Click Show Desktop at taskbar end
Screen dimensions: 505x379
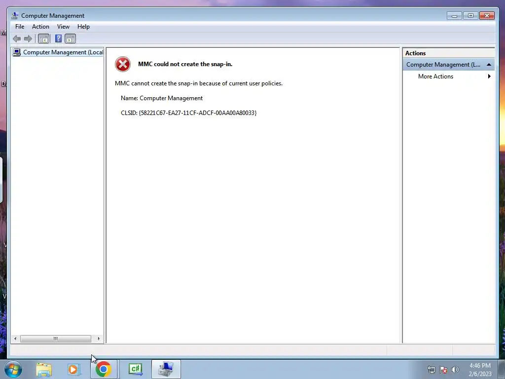click(x=502, y=369)
